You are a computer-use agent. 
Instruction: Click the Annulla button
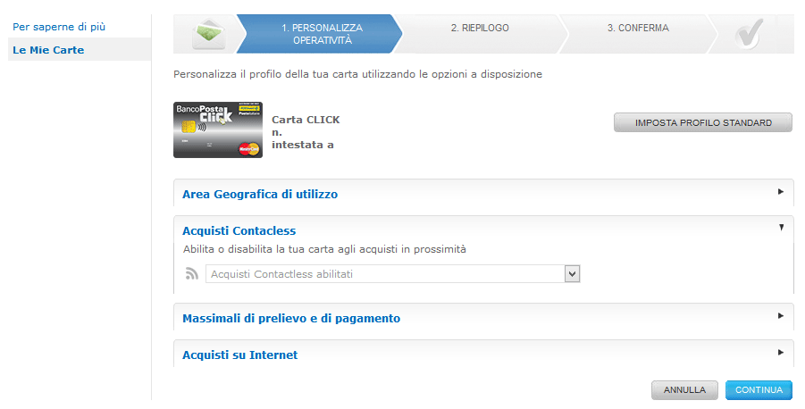tap(684, 390)
